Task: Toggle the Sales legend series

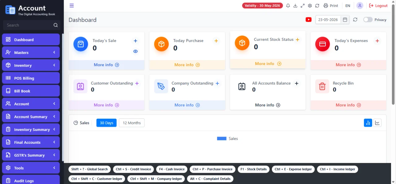Action: click(227, 138)
